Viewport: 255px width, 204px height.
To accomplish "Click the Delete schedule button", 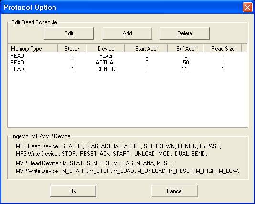I will coord(185,33).
